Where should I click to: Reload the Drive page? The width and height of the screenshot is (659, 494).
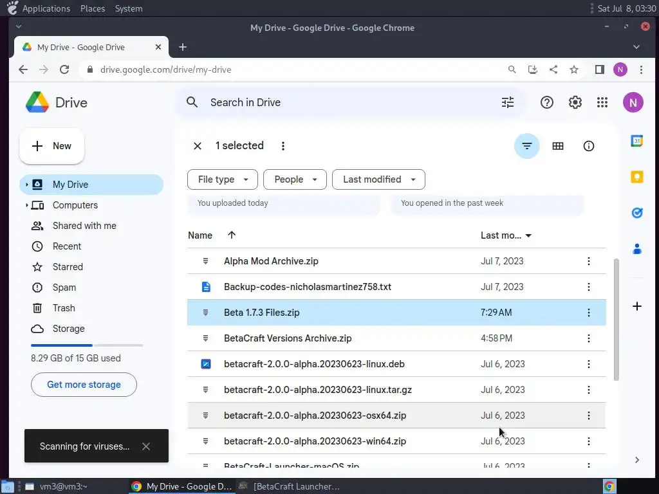pyautogui.click(x=64, y=69)
